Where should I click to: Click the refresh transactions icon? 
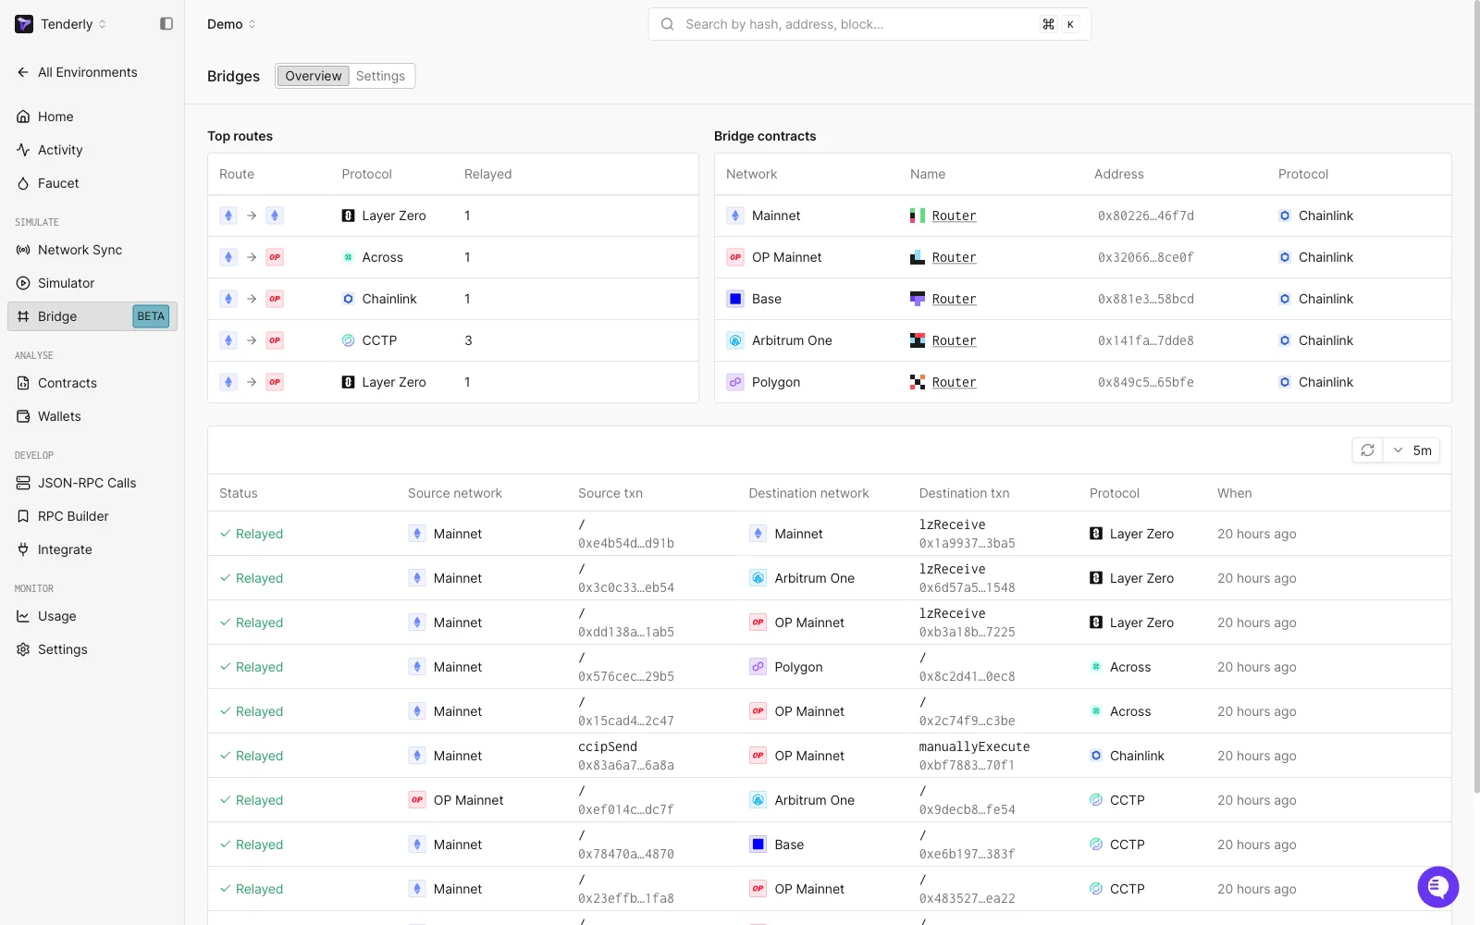1367,450
